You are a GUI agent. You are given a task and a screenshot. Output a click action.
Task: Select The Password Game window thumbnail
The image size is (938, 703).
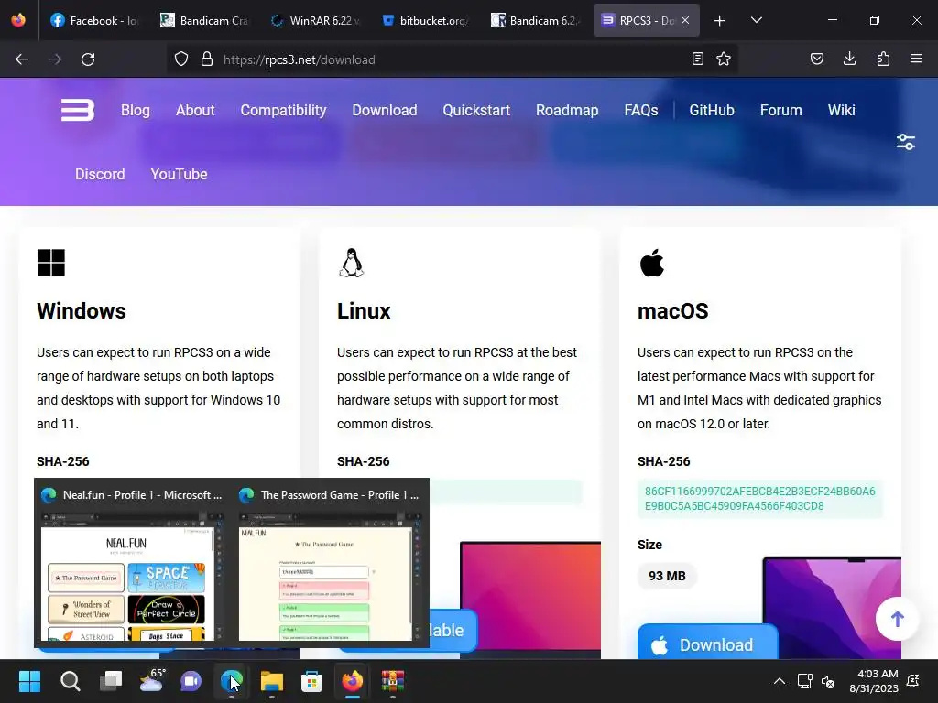(329, 564)
